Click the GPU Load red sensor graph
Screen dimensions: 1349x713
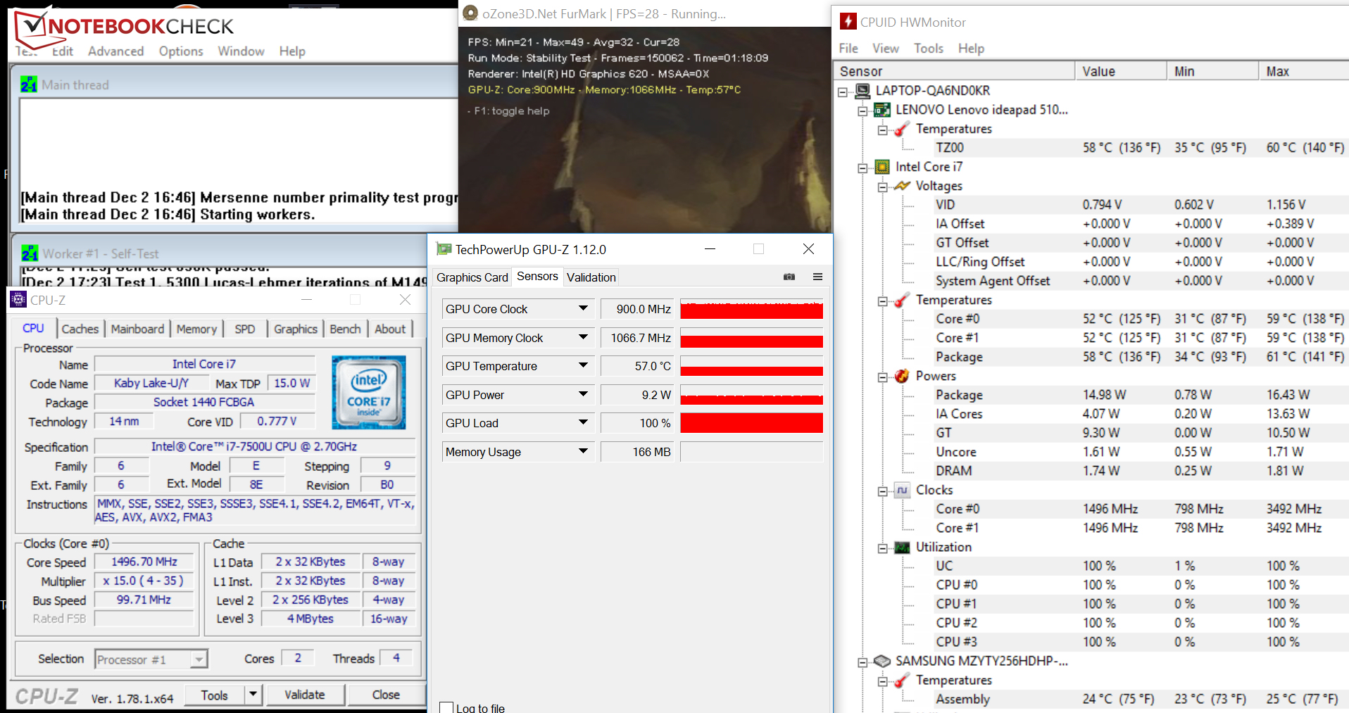(751, 423)
